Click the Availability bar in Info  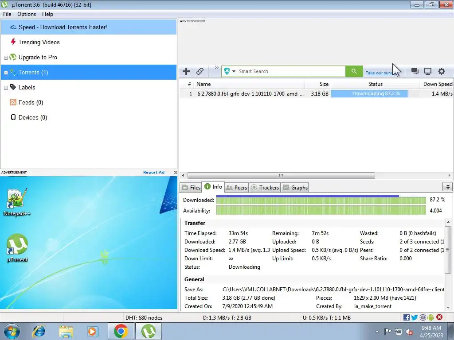click(x=321, y=210)
